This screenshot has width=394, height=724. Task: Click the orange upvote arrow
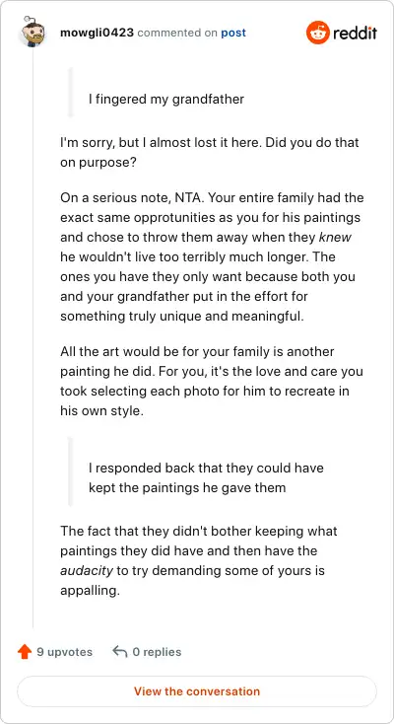coord(24,652)
